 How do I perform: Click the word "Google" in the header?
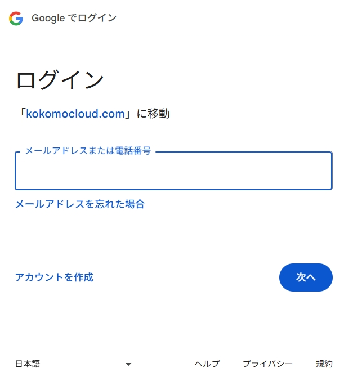pyautogui.click(x=49, y=18)
